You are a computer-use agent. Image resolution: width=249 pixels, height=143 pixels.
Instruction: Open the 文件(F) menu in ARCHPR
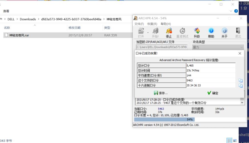(x=139, y=24)
